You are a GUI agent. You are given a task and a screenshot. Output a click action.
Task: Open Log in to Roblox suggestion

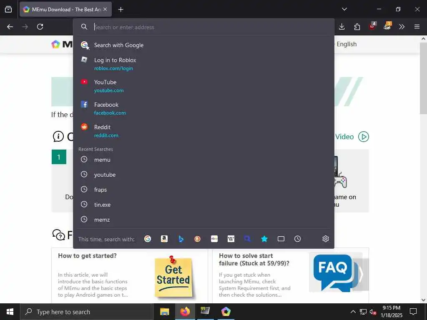click(203, 64)
